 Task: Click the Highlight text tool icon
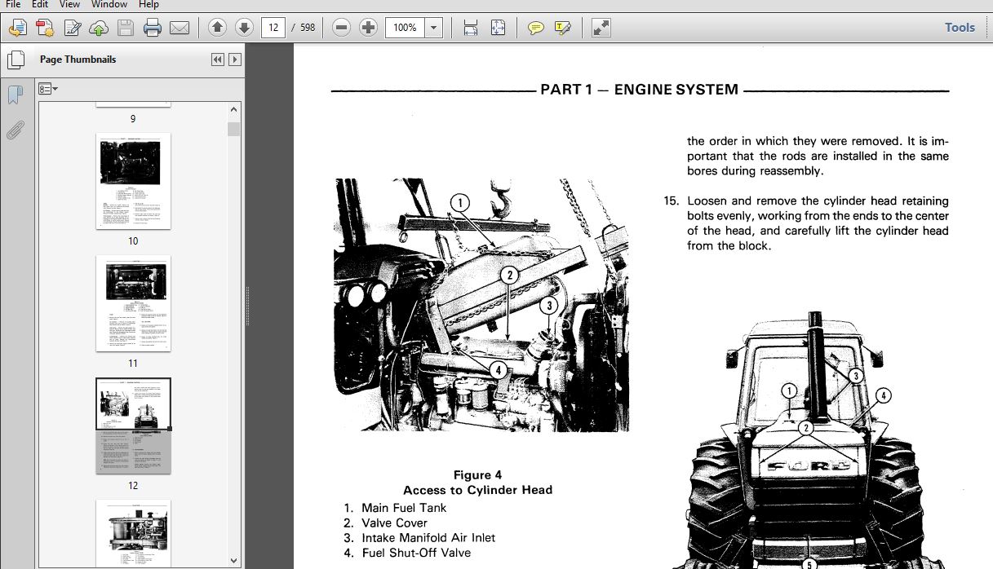(562, 28)
